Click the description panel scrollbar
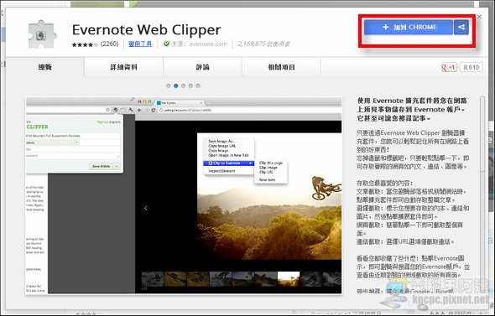The image size is (495, 316). [482, 134]
